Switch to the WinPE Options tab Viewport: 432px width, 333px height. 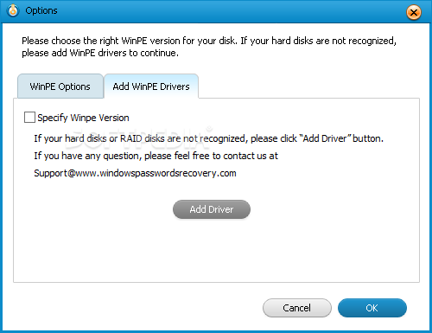click(60, 86)
